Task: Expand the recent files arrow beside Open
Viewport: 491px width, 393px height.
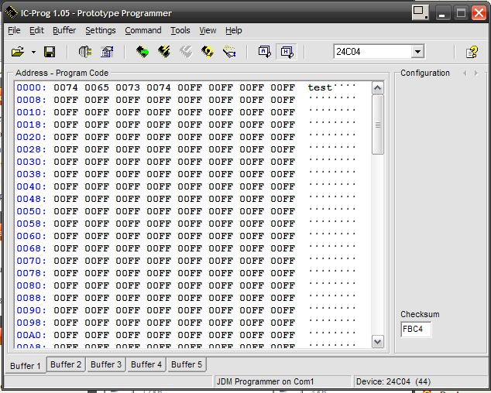Action: click(x=33, y=52)
